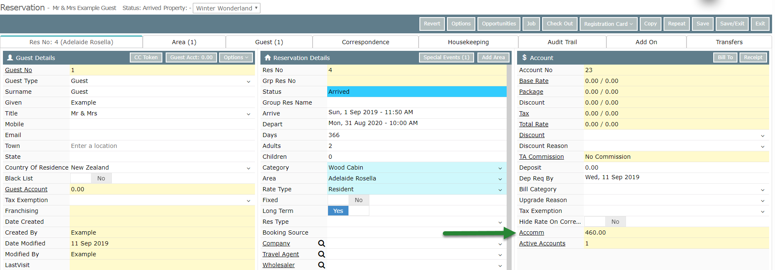Image resolution: width=775 pixels, height=270 pixels.
Task: Open Guest Details Options dropdown
Action: pyautogui.click(x=236, y=57)
